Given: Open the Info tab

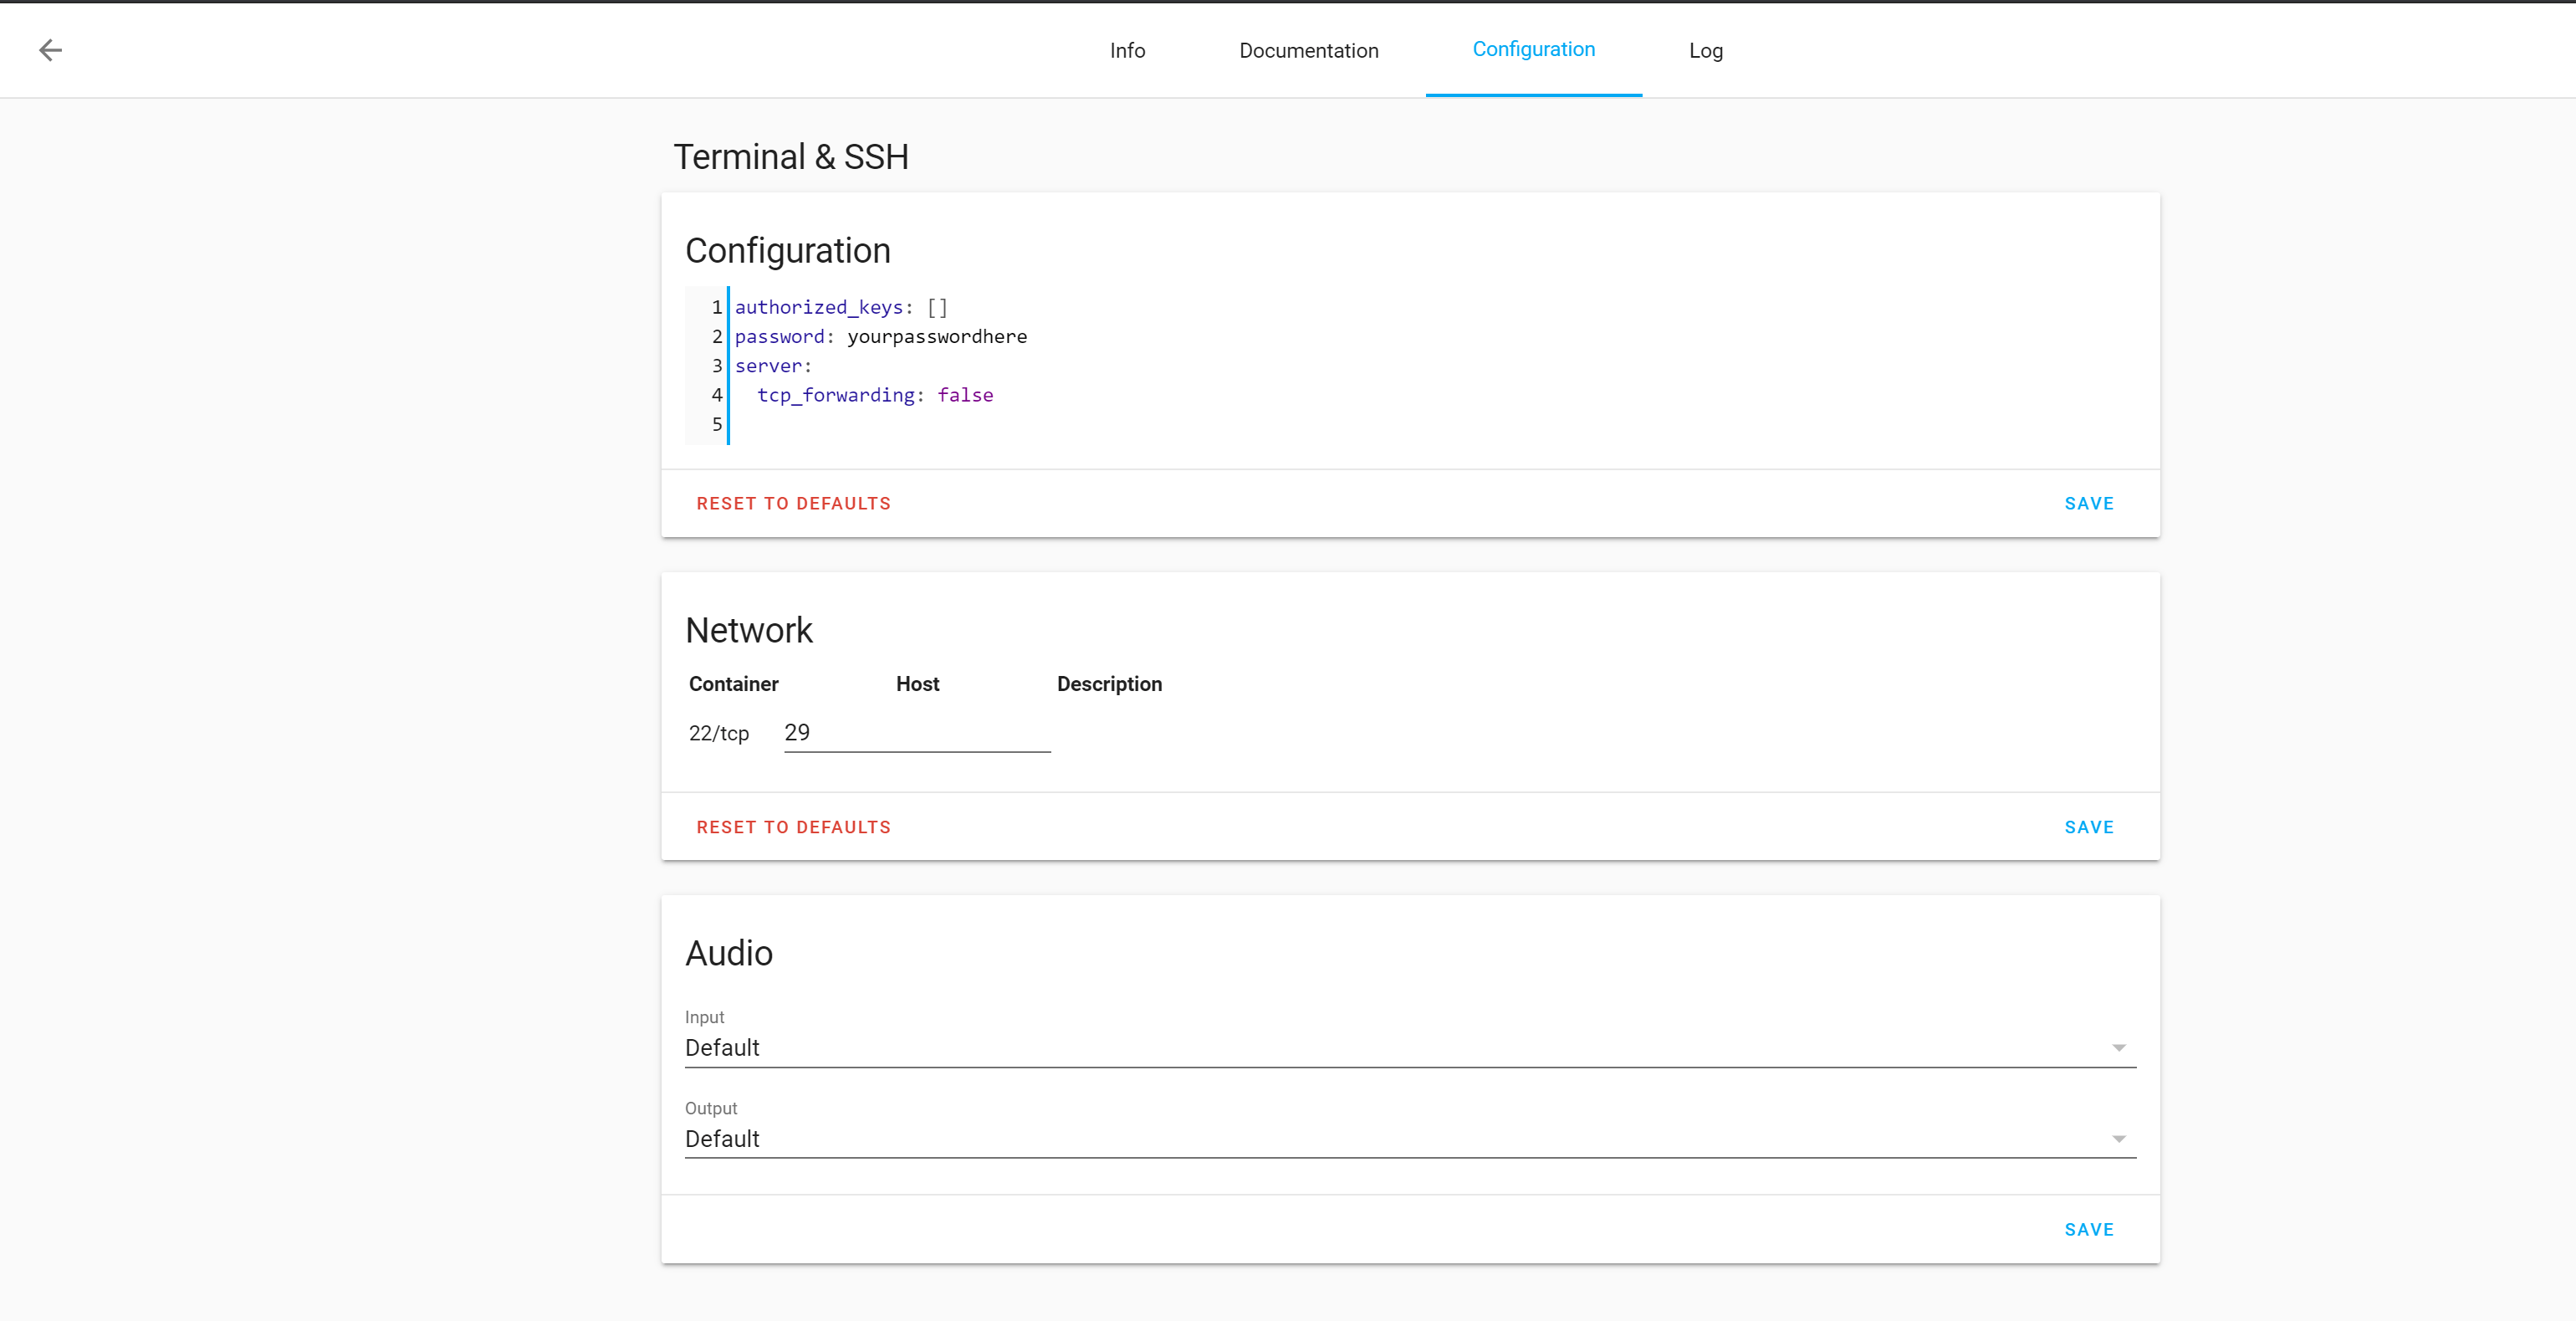Looking at the screenshot, I should pos(1127,50).
